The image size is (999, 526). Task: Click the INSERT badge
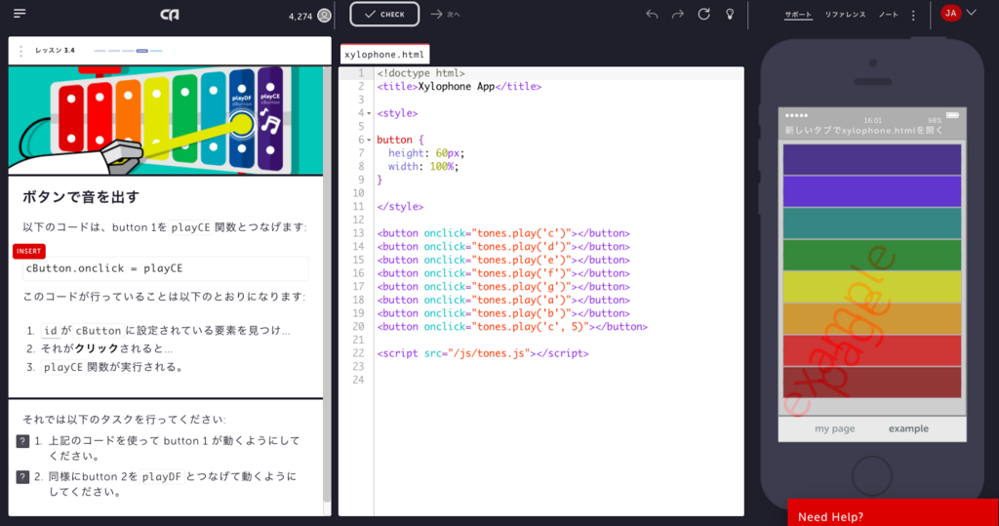click(x=28, y=251)
